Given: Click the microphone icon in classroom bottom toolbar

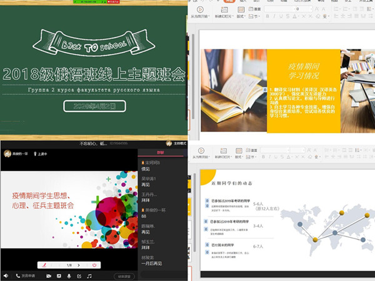Looking at the screenshot, I should click(68, 275).
